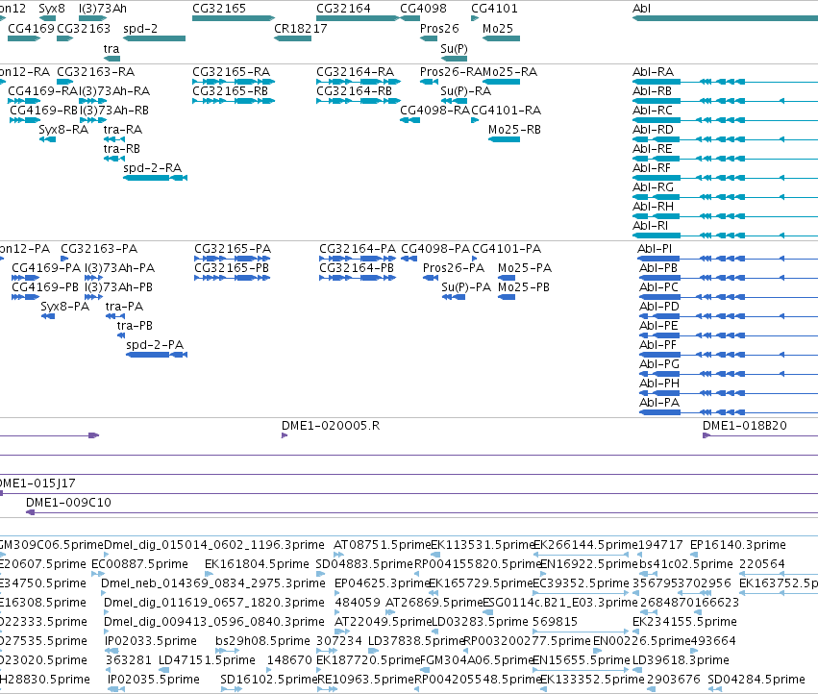
Task: Open the Abl-PH protein label
Action: (x=659, y=383)
